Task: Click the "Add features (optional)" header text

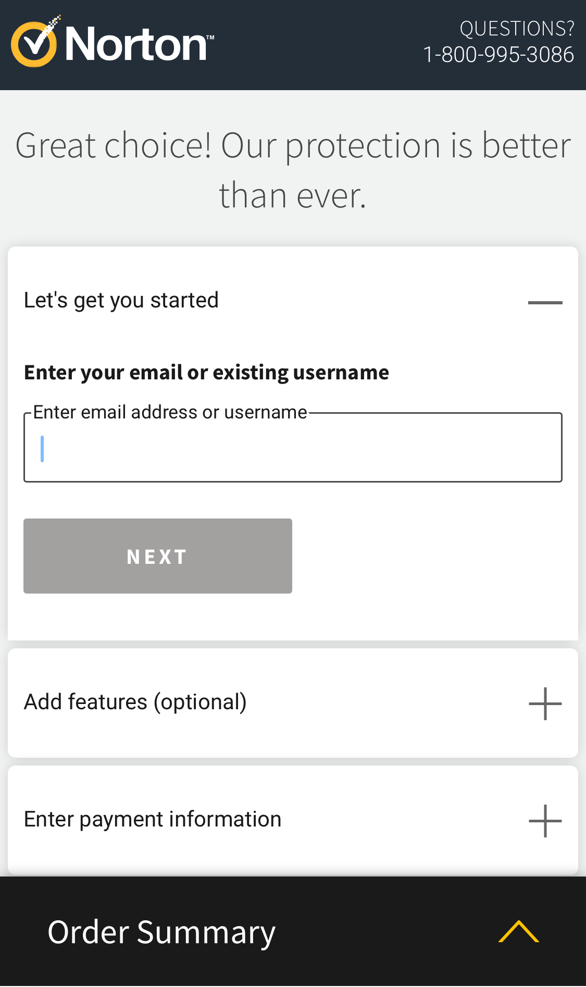Action: click(x=135, y=701)
